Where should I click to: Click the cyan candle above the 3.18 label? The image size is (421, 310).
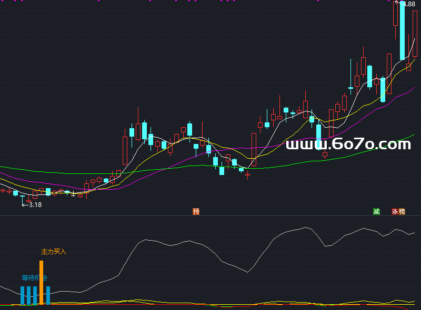[x=23, y=198]
